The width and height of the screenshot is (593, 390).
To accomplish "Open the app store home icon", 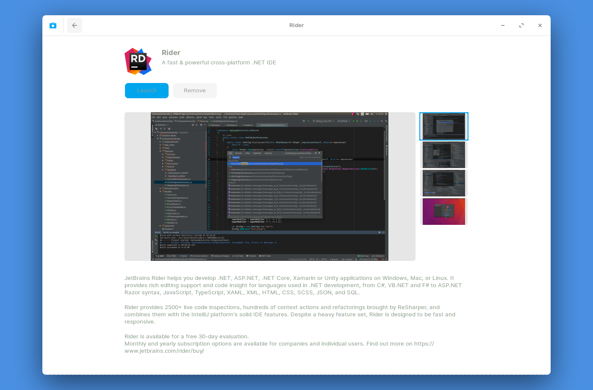I will [53, 25].
